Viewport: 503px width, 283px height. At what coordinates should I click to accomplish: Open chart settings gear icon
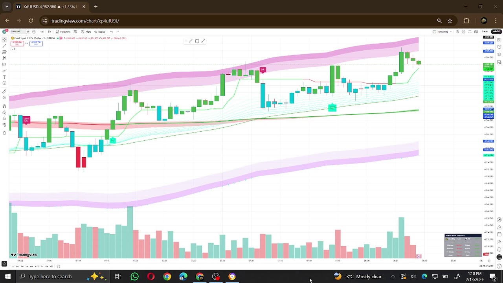point(464,31)
